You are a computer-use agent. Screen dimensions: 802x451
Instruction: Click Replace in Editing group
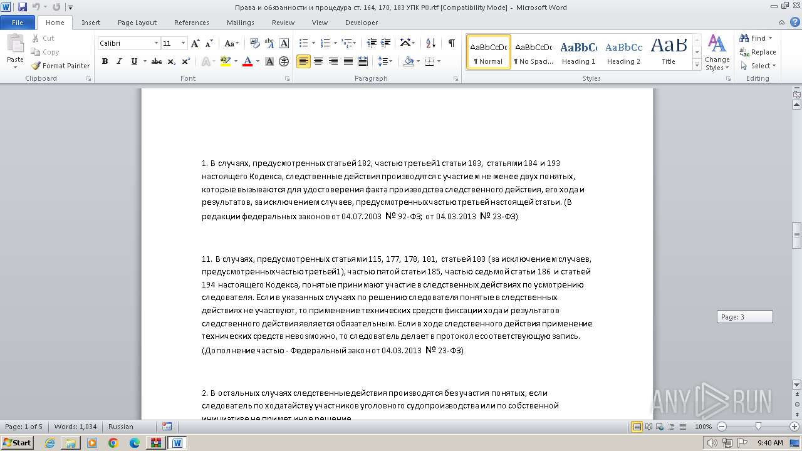pos(758,52)
